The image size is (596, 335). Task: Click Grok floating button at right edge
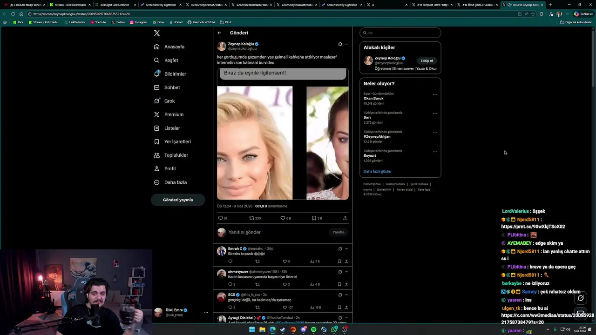[x=581, y=298]
